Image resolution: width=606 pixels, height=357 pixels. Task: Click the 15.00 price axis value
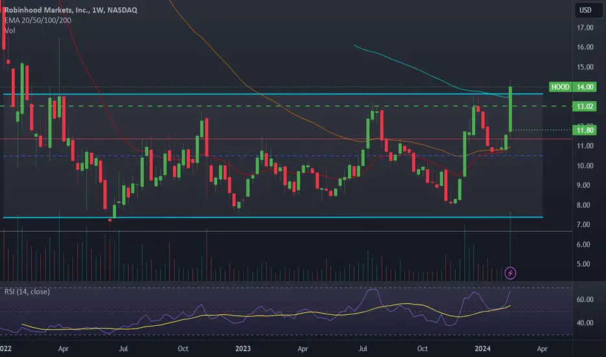coord(585,67)
